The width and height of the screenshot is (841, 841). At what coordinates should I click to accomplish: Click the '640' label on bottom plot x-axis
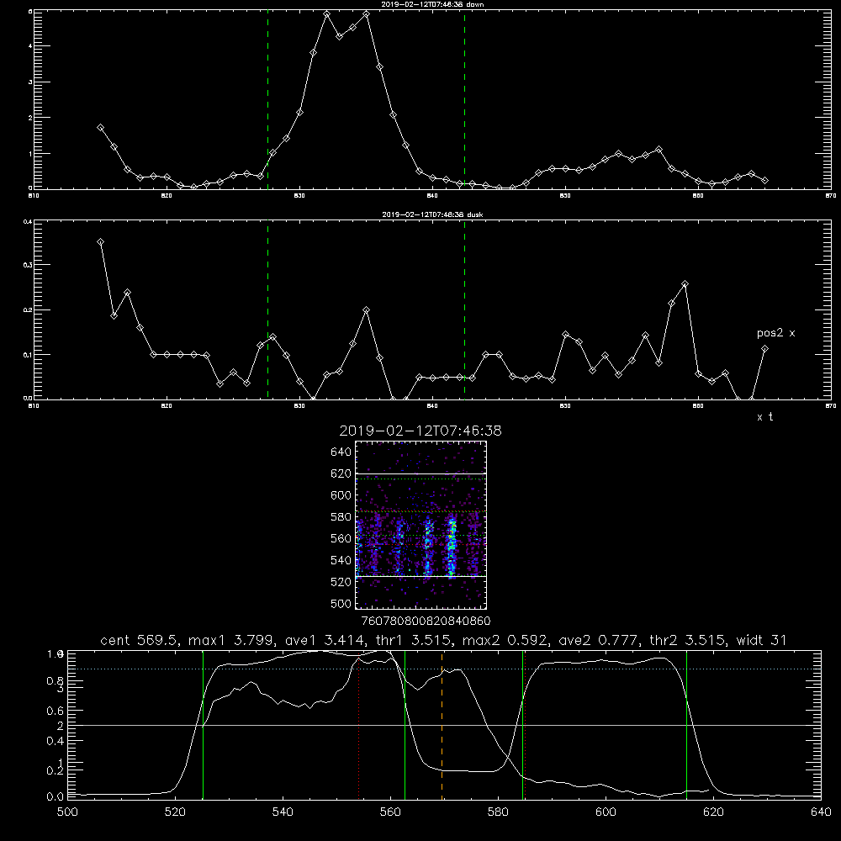coord(821,812)
